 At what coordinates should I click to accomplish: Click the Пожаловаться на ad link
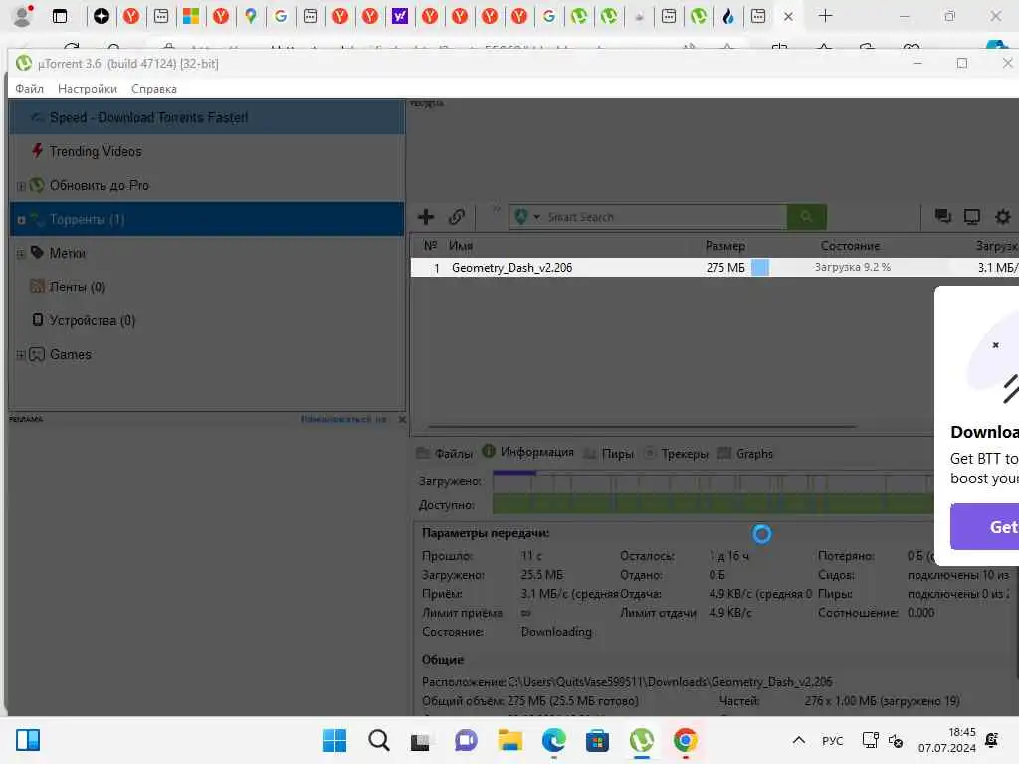click(343, 419)
